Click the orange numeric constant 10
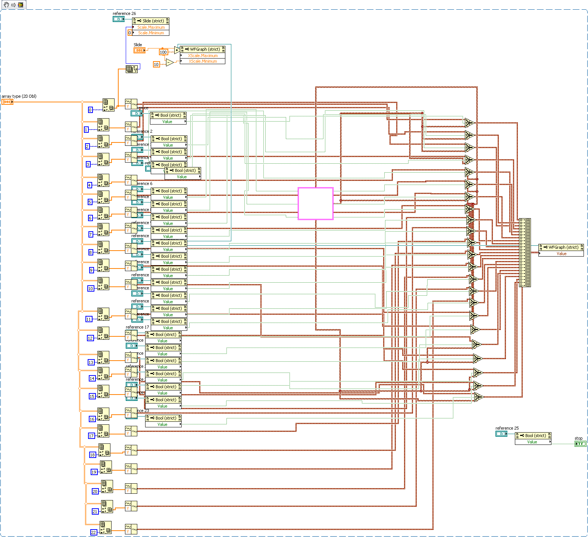 [156, 65]
